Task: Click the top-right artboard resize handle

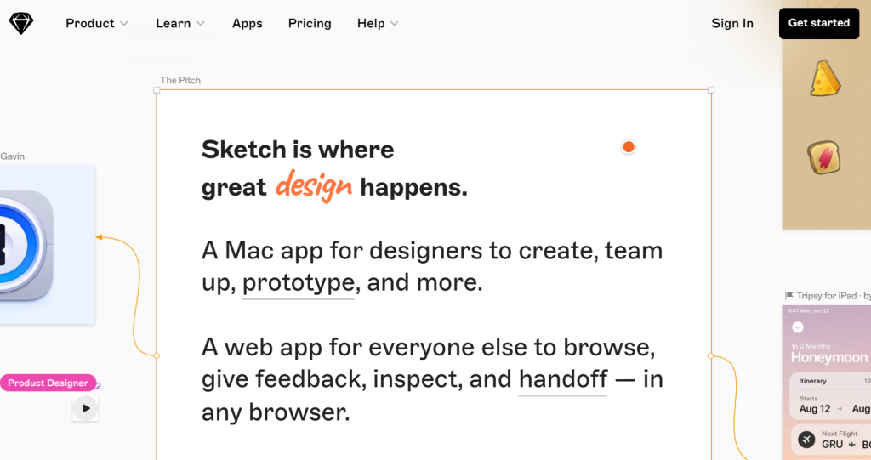Action: click(711, 89)
